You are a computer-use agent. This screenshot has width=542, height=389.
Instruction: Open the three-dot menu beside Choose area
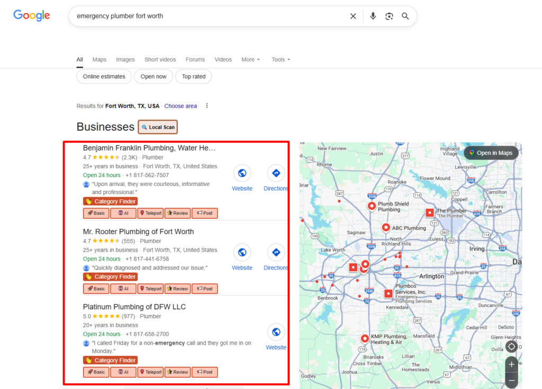[206, 106]
